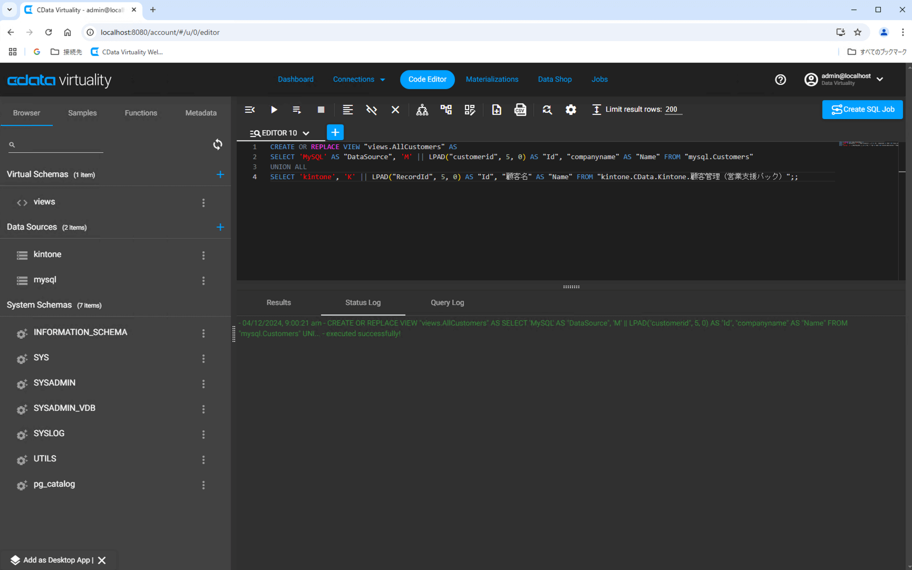Click Add as Desktop App link

(57, 560)
